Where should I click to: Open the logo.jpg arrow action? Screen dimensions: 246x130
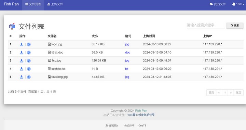(x=29, y=44)
